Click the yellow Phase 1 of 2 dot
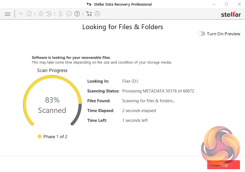Viewport: 245px width, 172px height. point(39,136)
